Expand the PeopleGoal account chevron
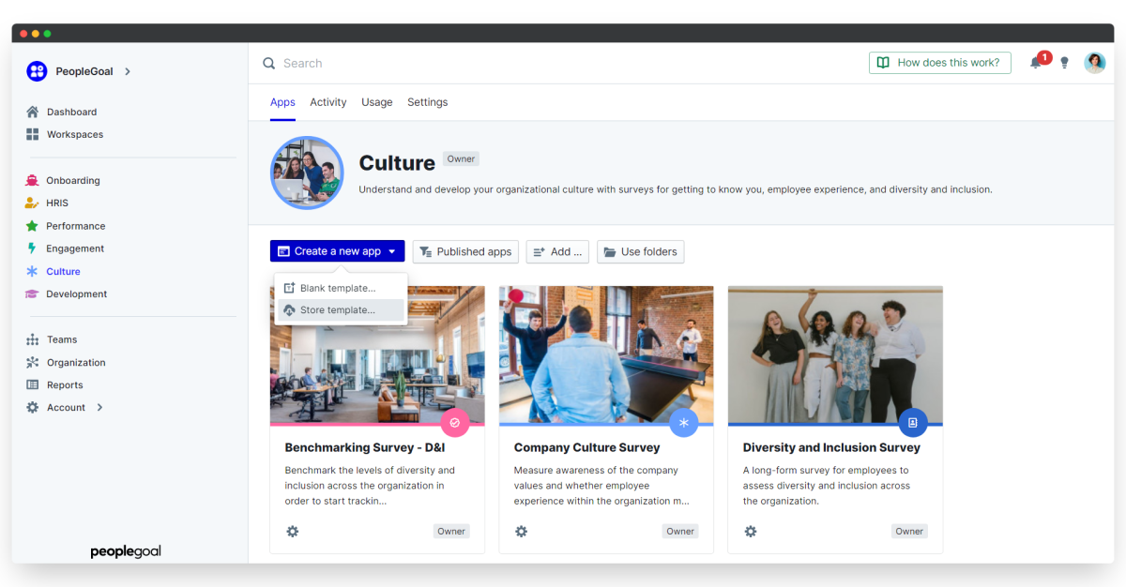The width and height of the screenshot is (1126, 587). coord(128,71)
